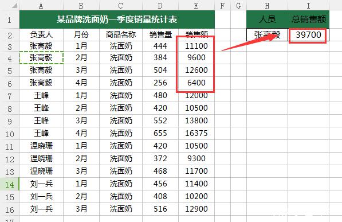Click the 月份 header cell
The width and height of the screenshot is (342, 222).
pos(81,34)
